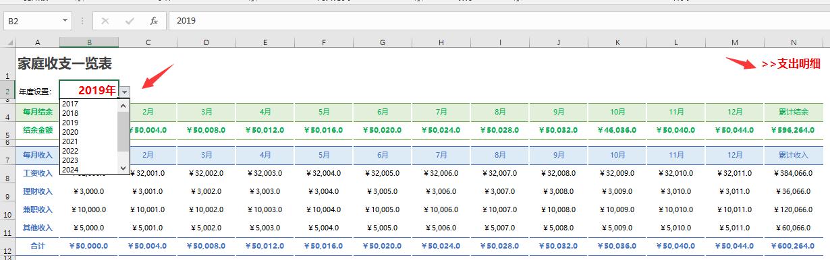The height and width of the screenshot is (260, 830).
Task: Select column C header
Action: point(148,42)
